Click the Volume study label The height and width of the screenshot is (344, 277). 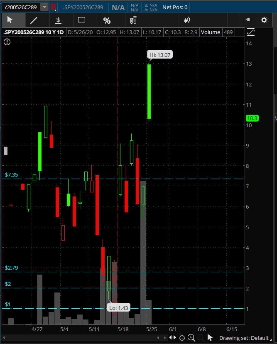point(211,32)
